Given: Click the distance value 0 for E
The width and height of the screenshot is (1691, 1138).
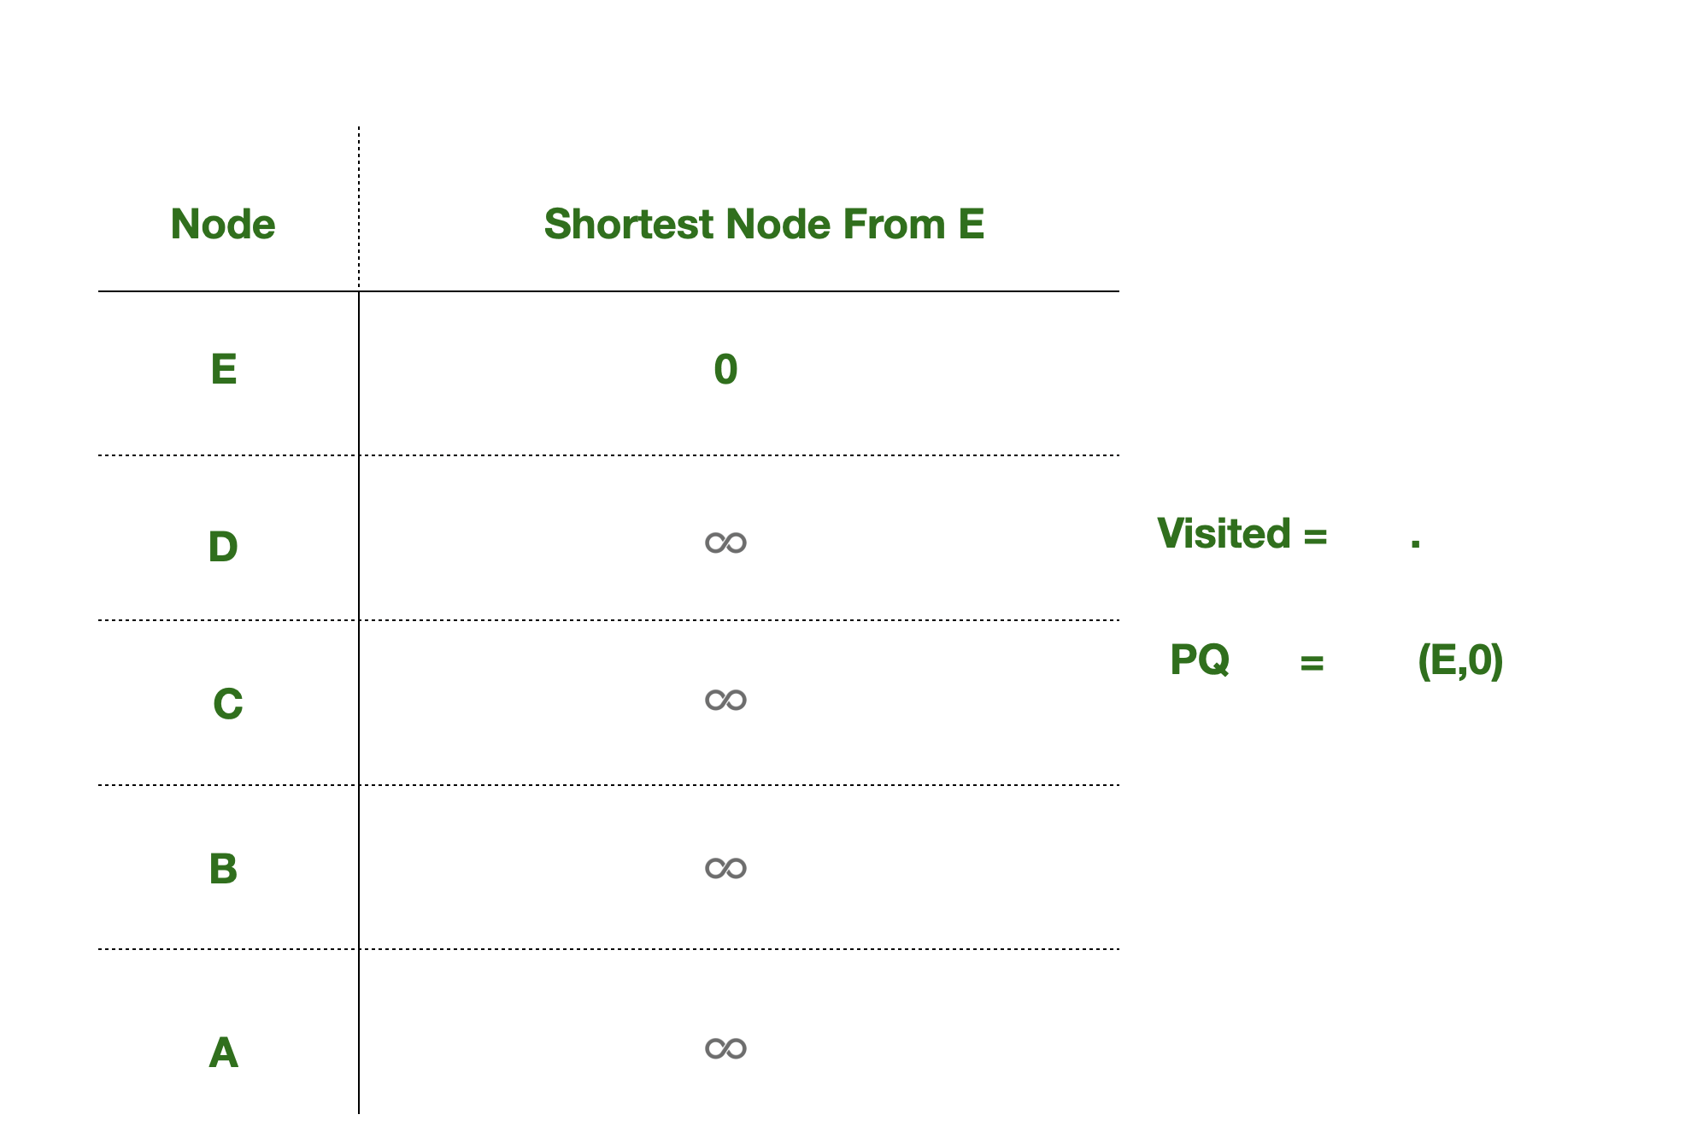Looking at the screenshot, I should tap(725, 370).
